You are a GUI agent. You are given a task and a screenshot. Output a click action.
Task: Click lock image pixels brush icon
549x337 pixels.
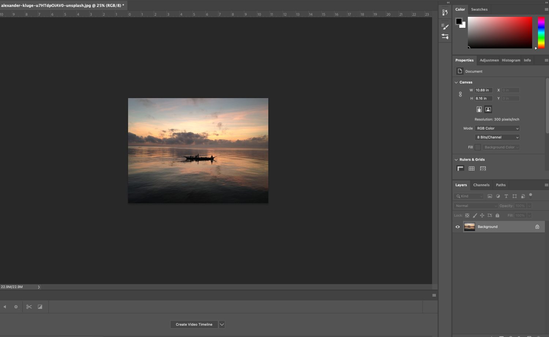(475, 216)
